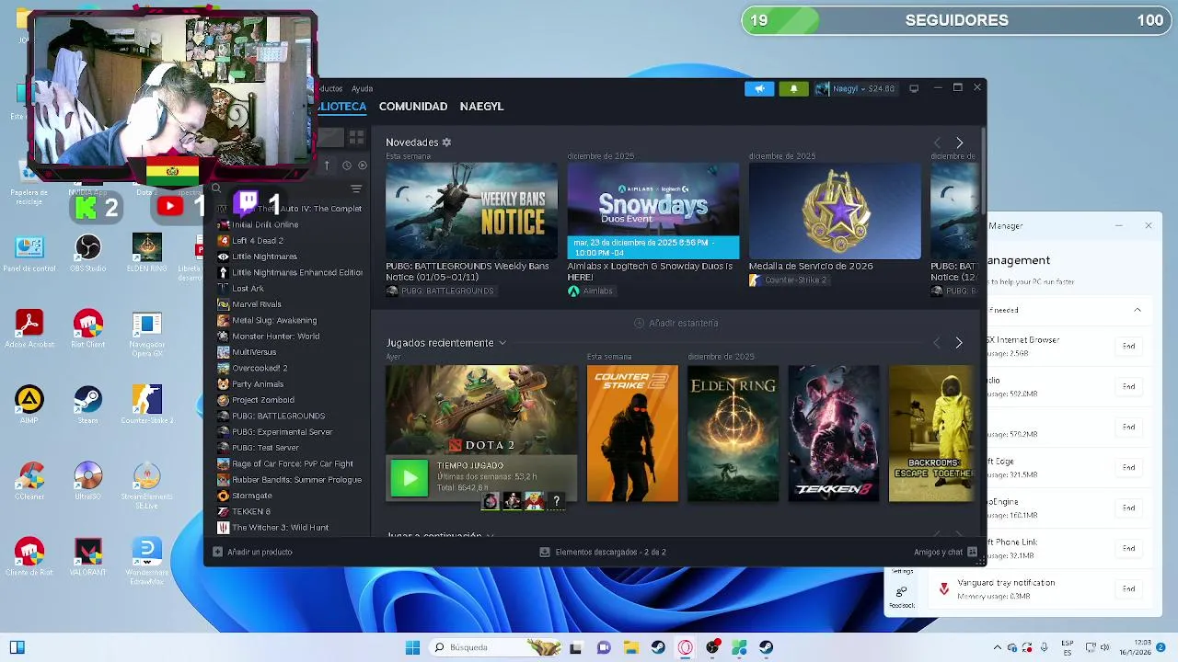Open Elden Ring cover thumbnail
1178x662 pixels.
(733, 433)
